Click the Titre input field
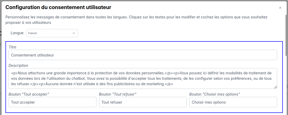 click(143, 55)
